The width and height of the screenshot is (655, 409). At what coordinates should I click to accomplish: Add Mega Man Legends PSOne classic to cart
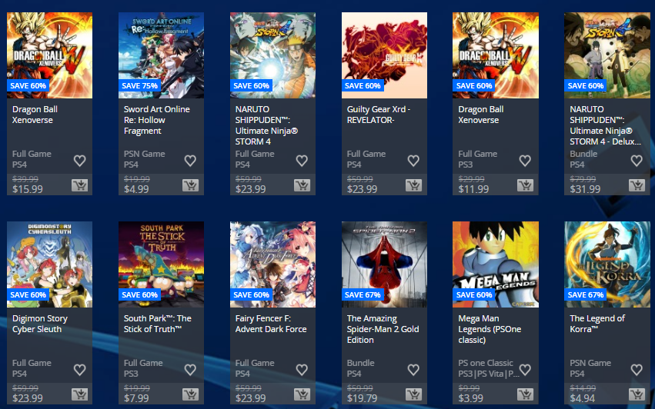[525, 394]
